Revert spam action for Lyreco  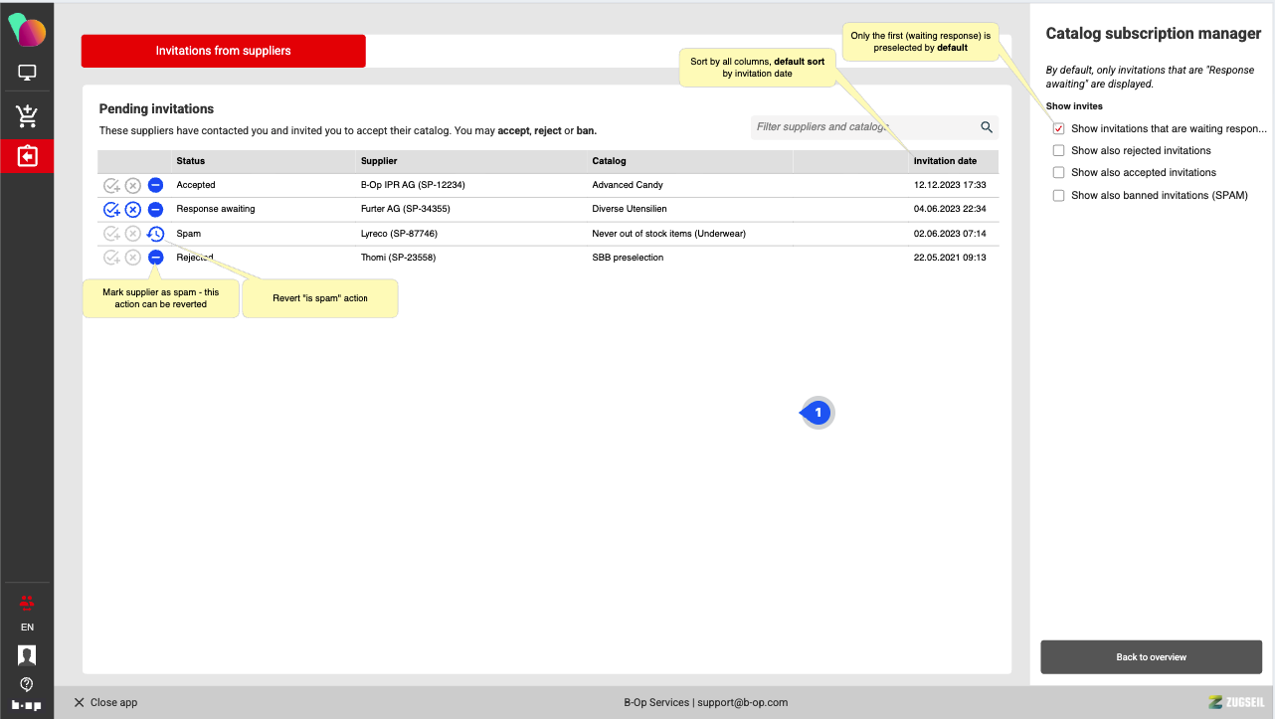[155, 234]
